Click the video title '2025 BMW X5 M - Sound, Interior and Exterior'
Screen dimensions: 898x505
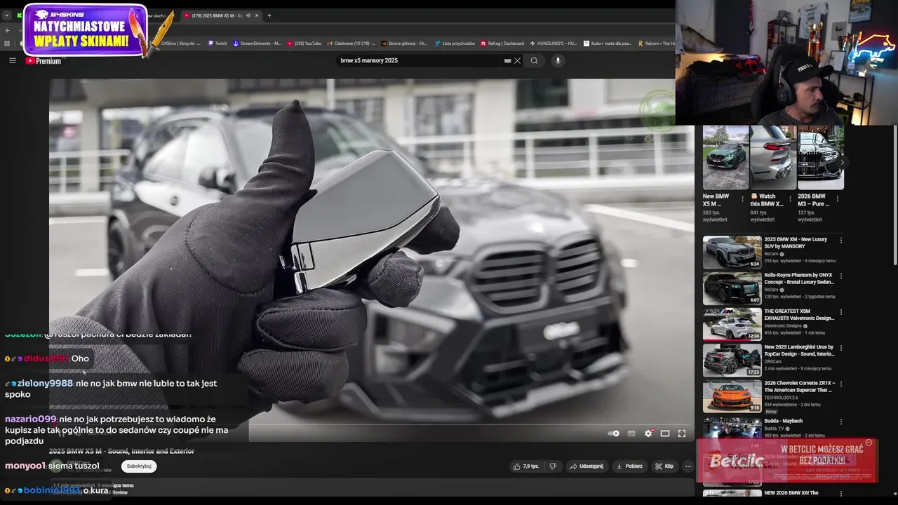(x=121, y=451)
